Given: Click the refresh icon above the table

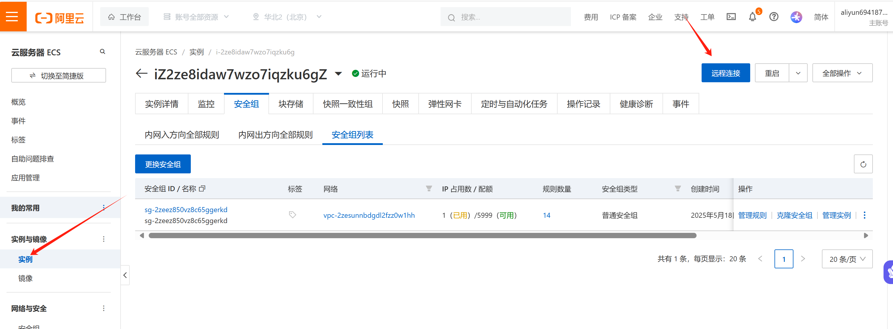Looking at the screenshot, I should pyautogui.click(x=863, y=164).
